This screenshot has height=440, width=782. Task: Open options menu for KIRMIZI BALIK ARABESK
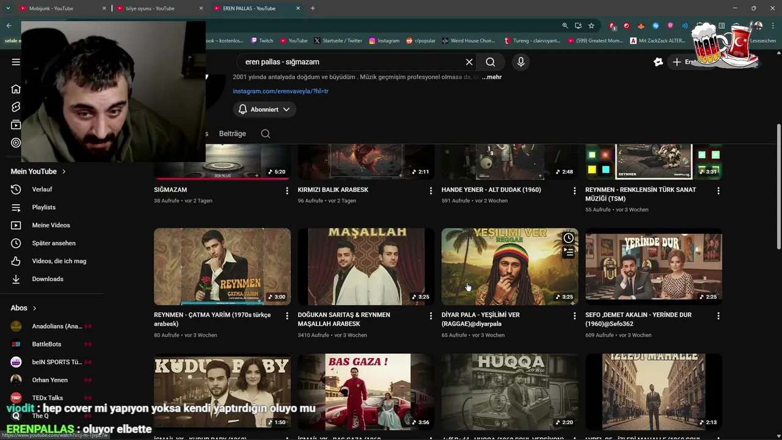431,191
